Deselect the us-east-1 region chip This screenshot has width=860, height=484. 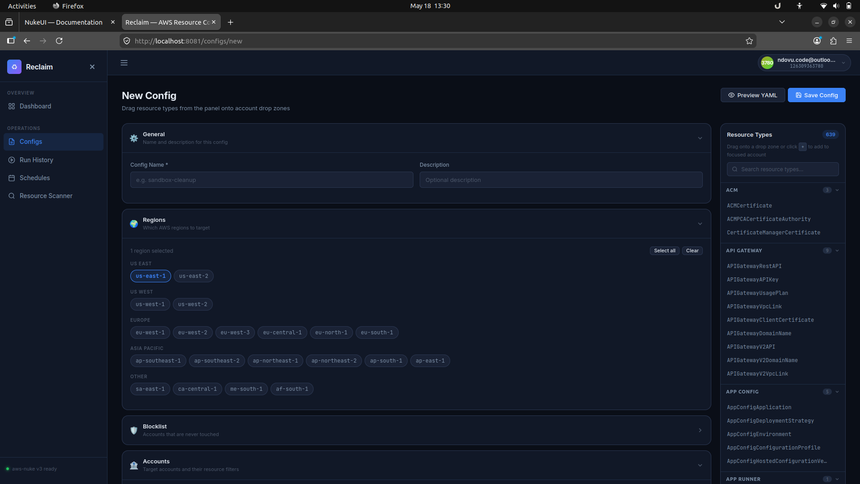(150, 276)
